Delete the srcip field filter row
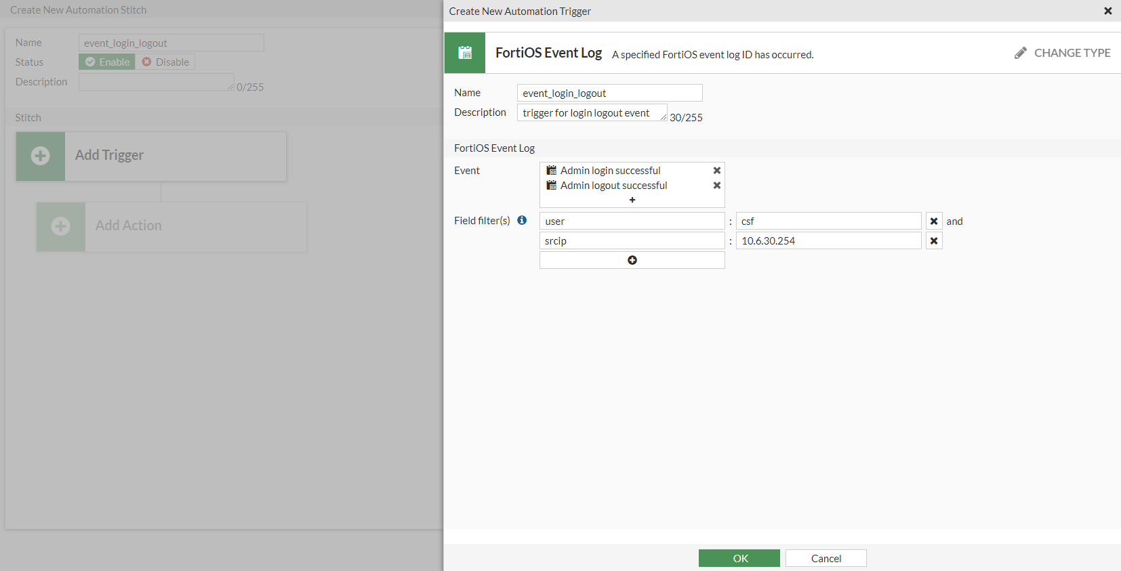 [934, 241]
